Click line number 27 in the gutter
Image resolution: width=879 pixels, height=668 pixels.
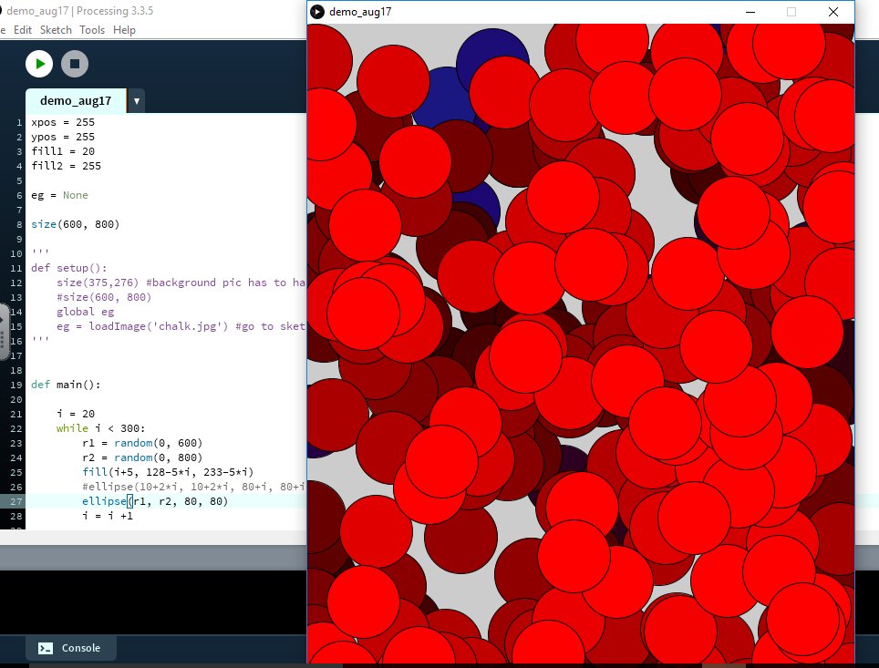pos(16,501)
